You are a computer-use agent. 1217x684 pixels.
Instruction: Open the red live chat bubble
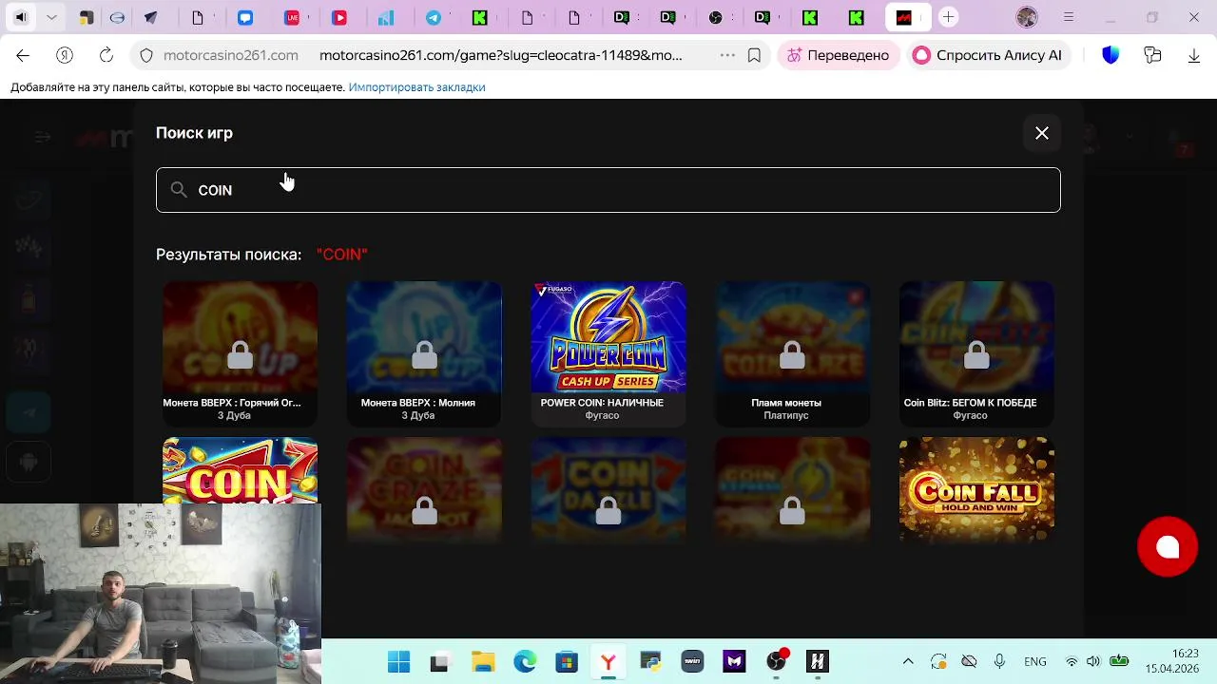click(1168, 546)
